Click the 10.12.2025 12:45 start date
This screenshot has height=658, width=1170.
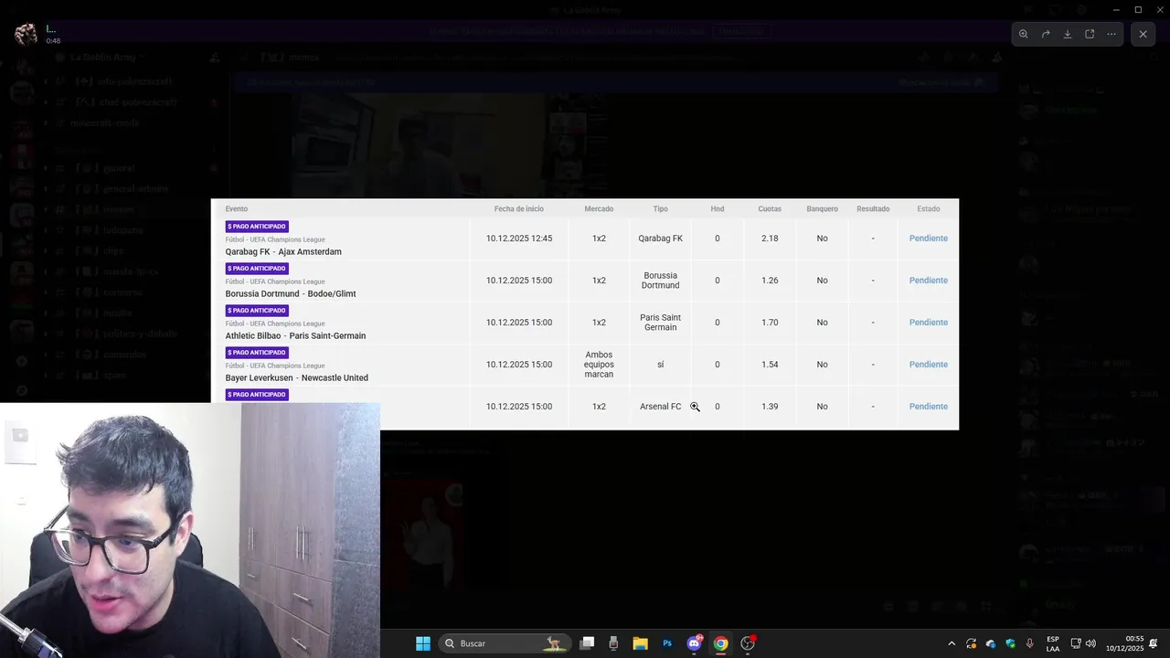pos(519,239)
